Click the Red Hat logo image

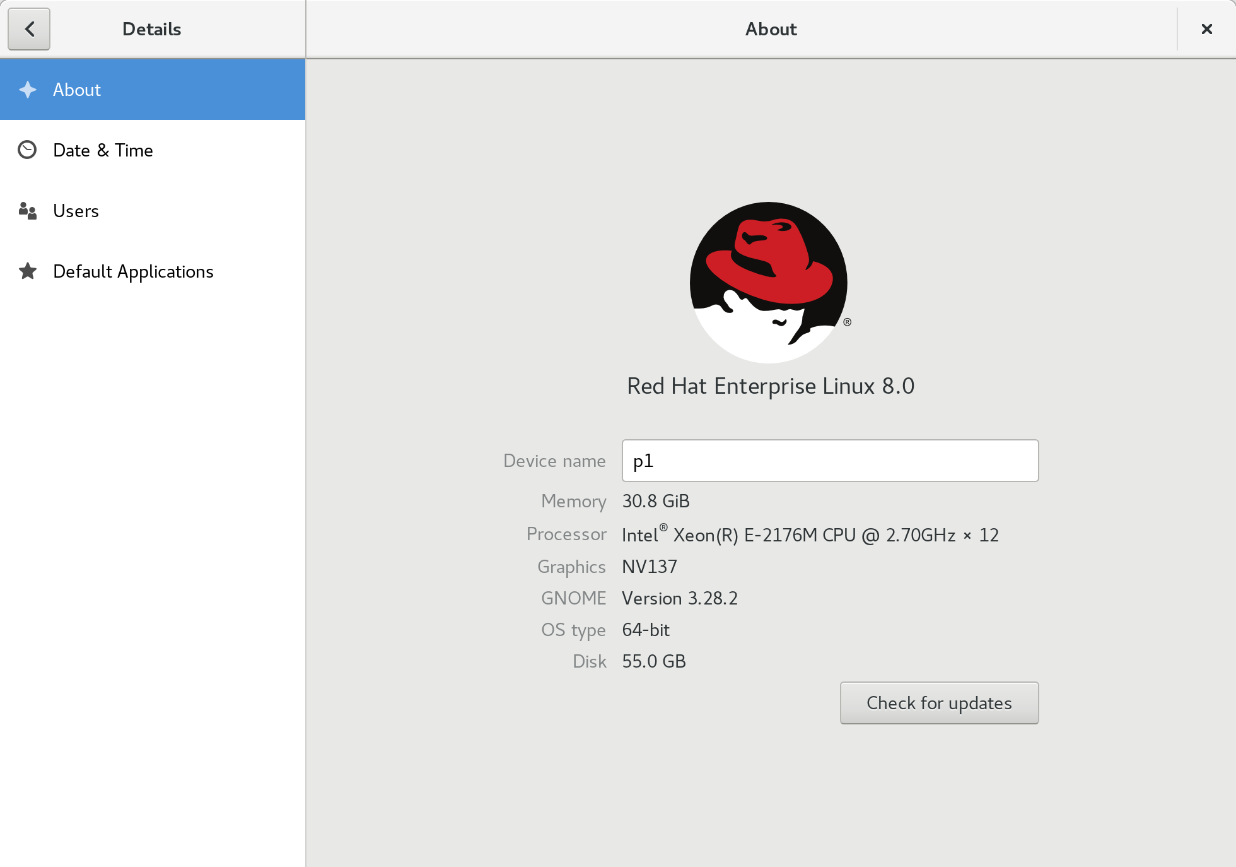[769, 282]
